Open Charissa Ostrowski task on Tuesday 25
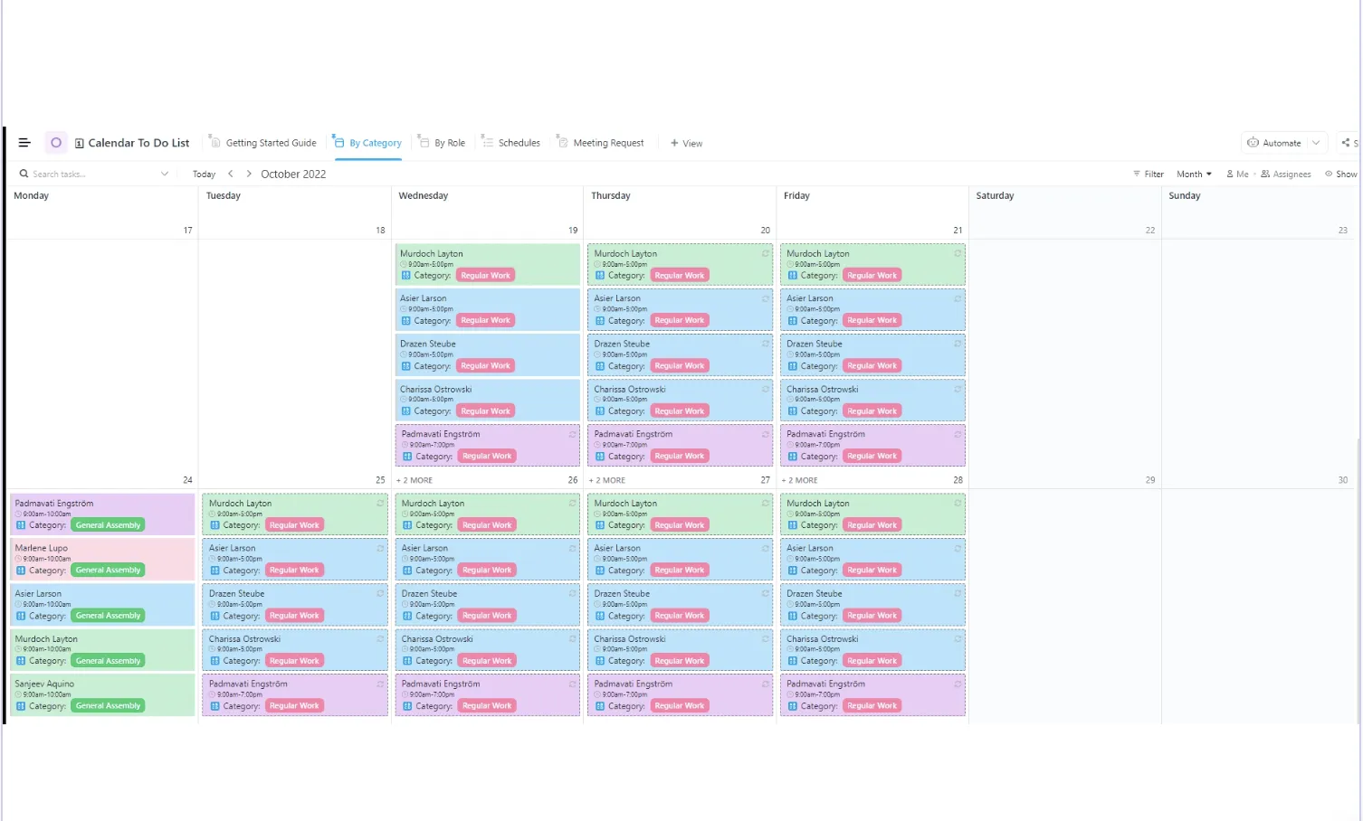The image size is (1363, 821). tap(295, 650)
